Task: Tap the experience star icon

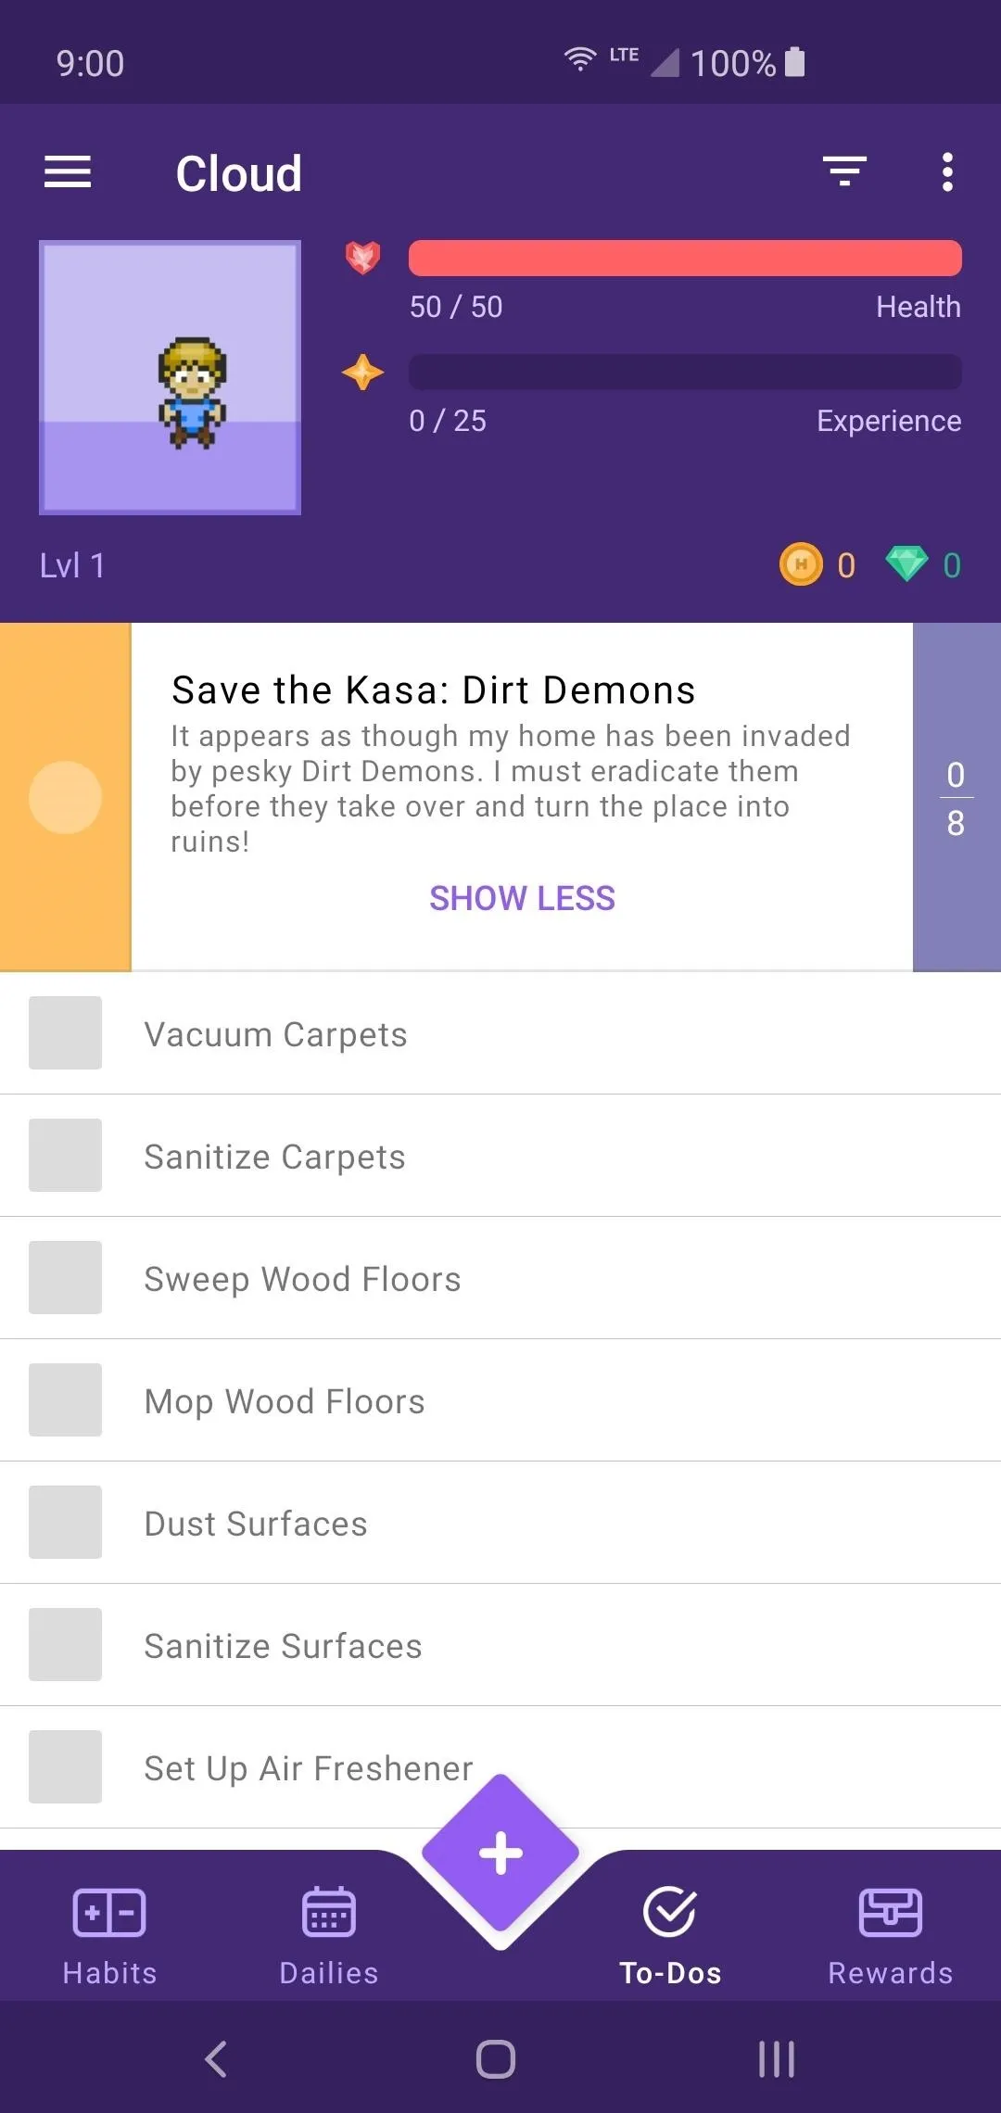Action: coord(362,373)
